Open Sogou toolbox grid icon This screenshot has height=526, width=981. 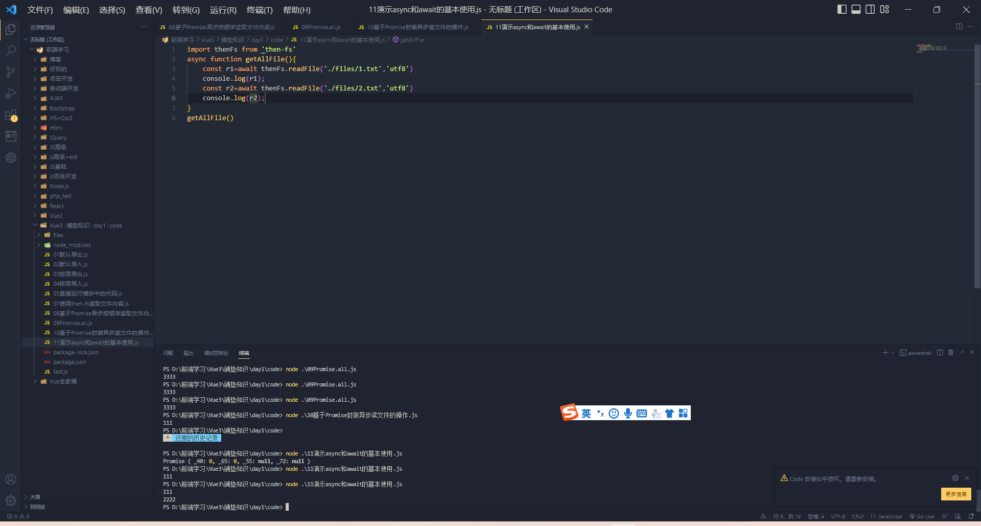(683, 413)
